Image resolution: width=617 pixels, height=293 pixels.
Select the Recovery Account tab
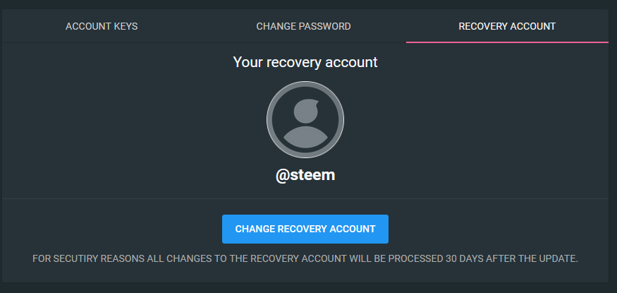507,27
